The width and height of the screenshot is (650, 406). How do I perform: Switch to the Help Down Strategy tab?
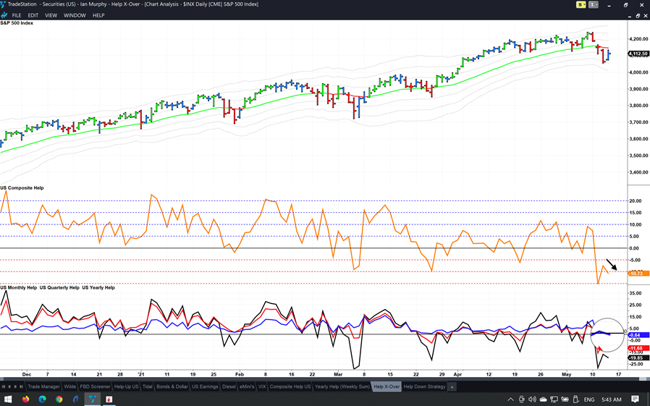click(424, 387)
